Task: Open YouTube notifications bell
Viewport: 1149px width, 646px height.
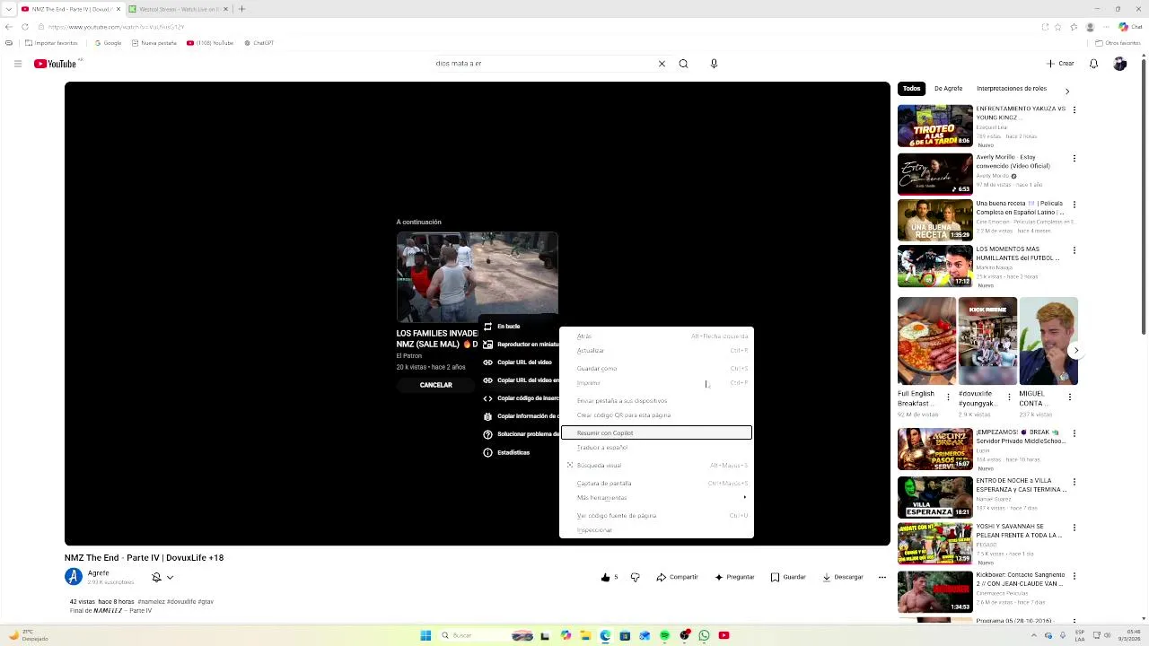Action: click(x=1093, y=64)
